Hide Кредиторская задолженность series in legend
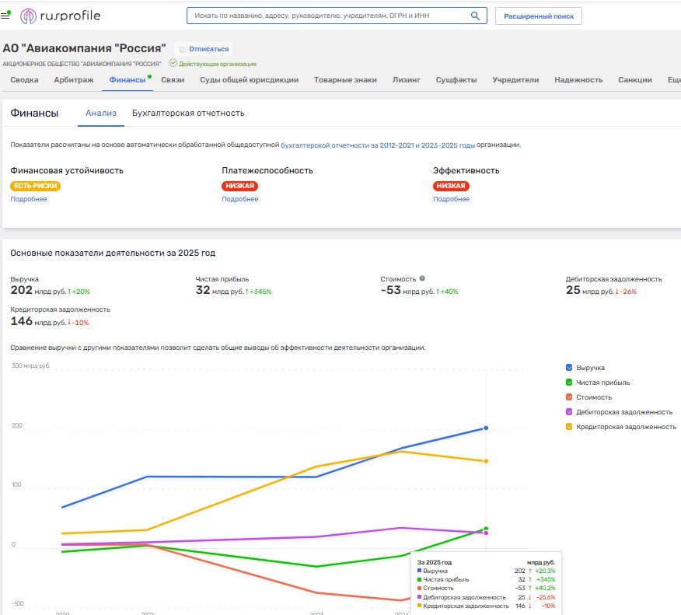Viewport: 681px width, 615px height. coord(570,427)
